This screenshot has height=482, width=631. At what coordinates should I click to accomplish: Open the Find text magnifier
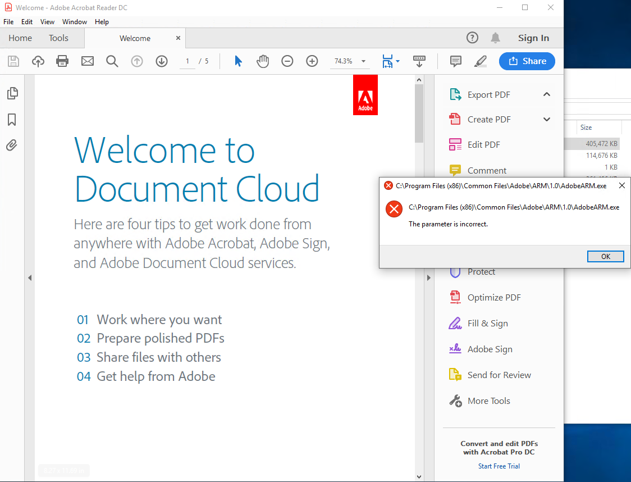(112, 61)
